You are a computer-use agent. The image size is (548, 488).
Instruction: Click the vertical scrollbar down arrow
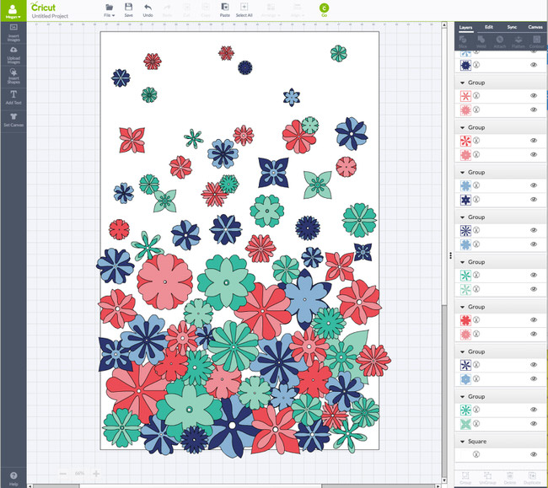point(443,480)
